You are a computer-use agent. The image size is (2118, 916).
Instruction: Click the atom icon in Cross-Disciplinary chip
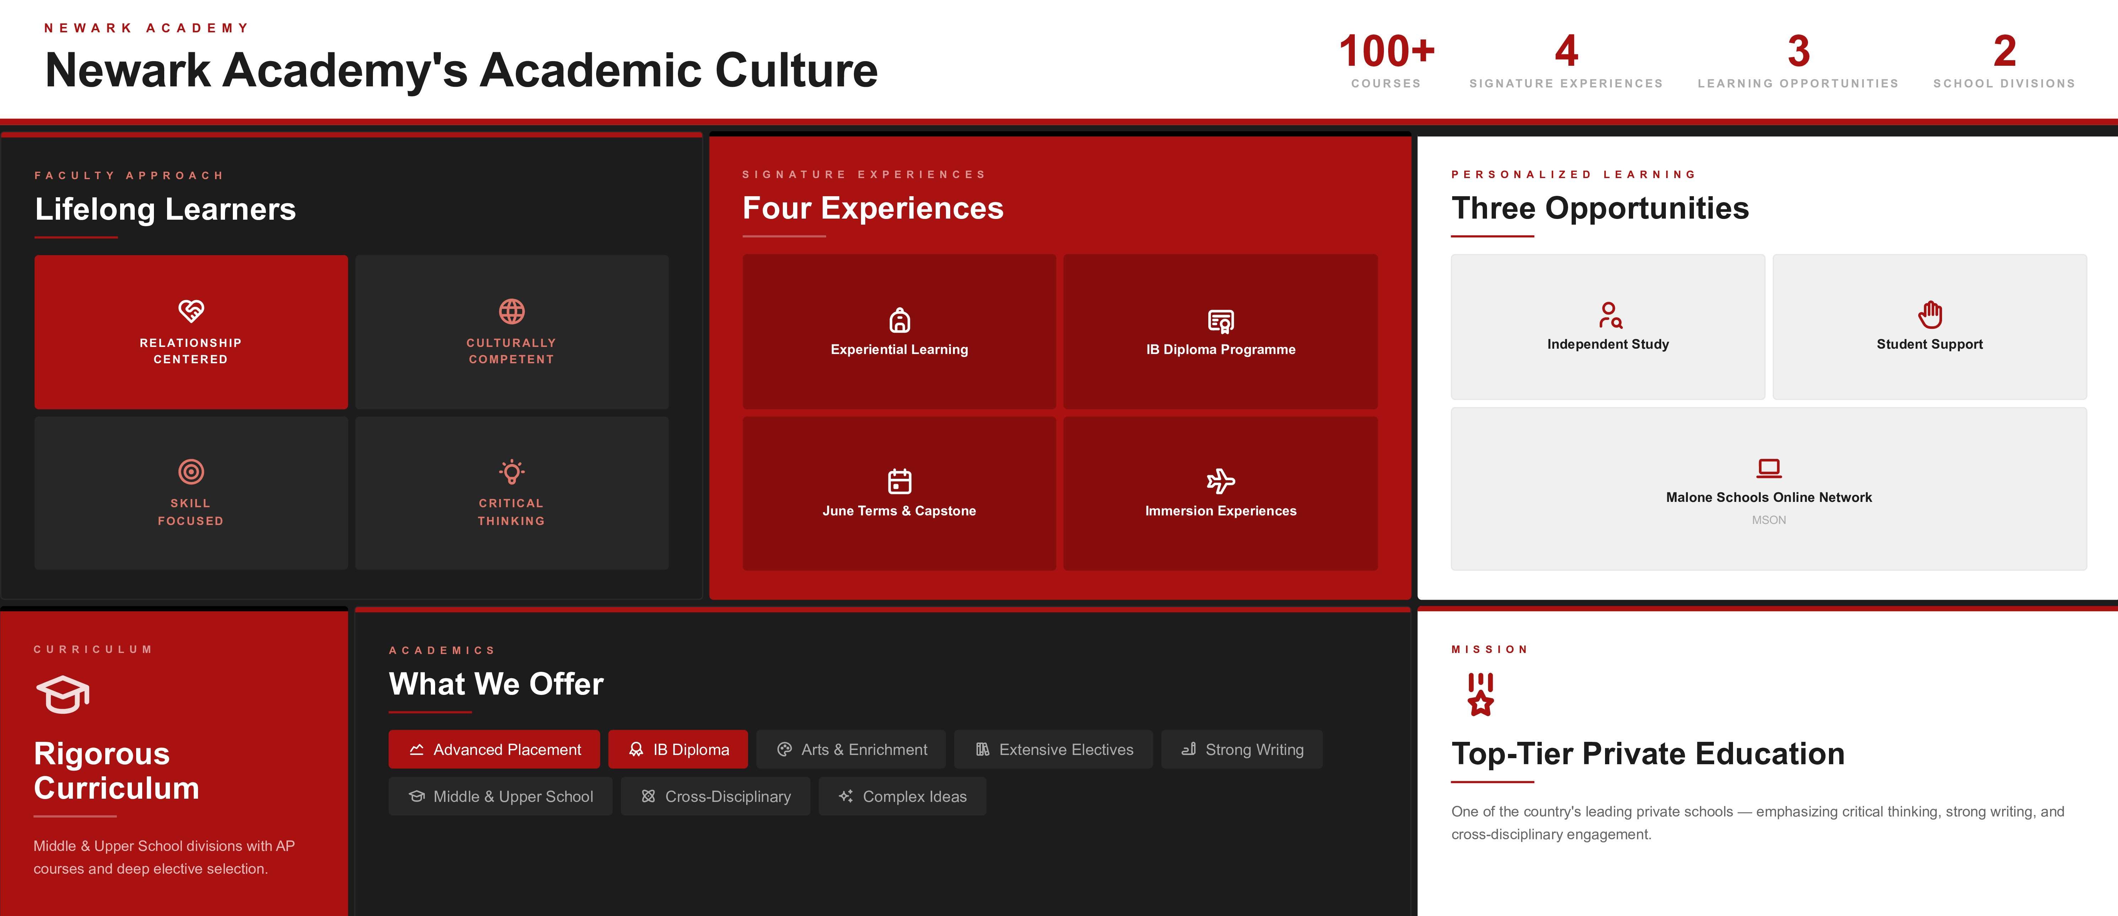(648, 796)
